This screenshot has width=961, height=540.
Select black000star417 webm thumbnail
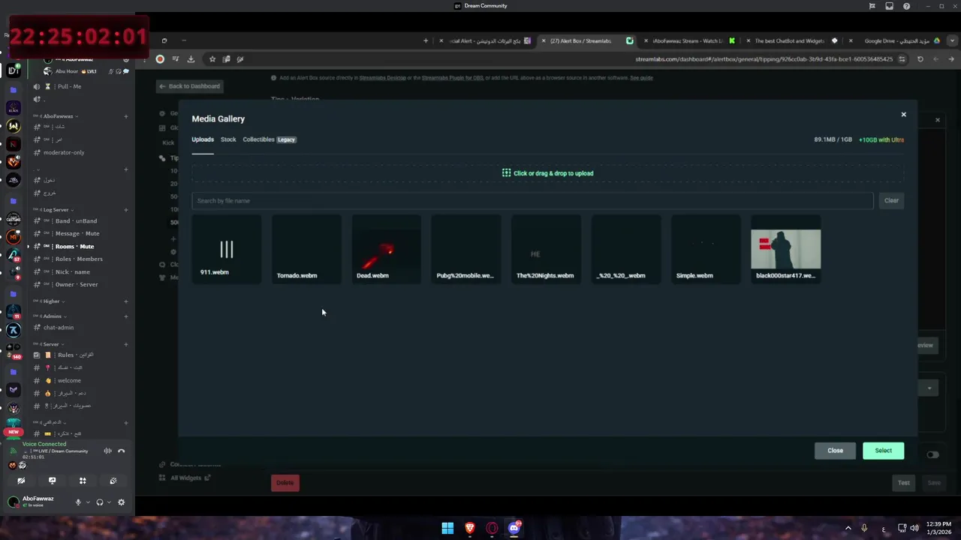(x=785, y=250)
